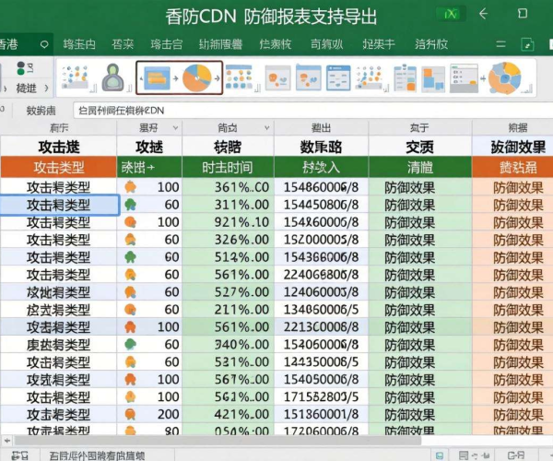Click the colored dot-grid table icon in the ribbon
553x461 pixels.
pos(239,77)
